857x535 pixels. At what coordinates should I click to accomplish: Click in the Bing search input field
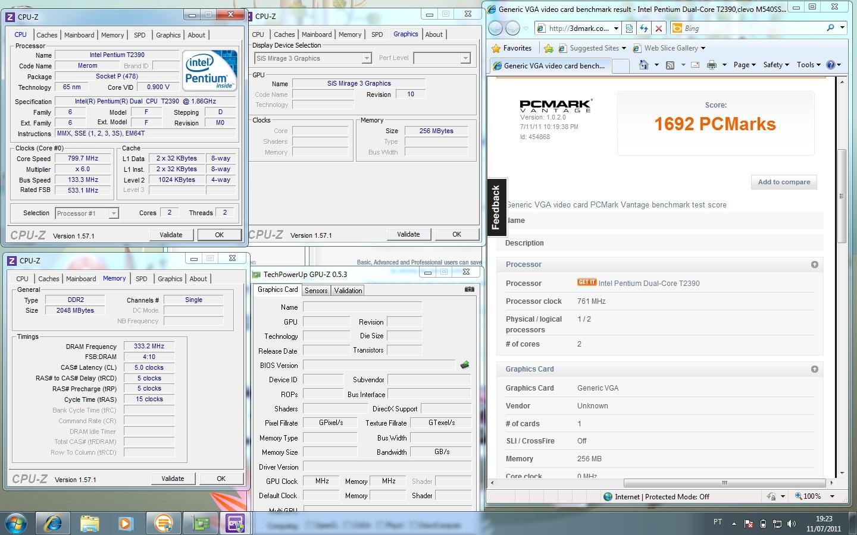pos(747,28)
